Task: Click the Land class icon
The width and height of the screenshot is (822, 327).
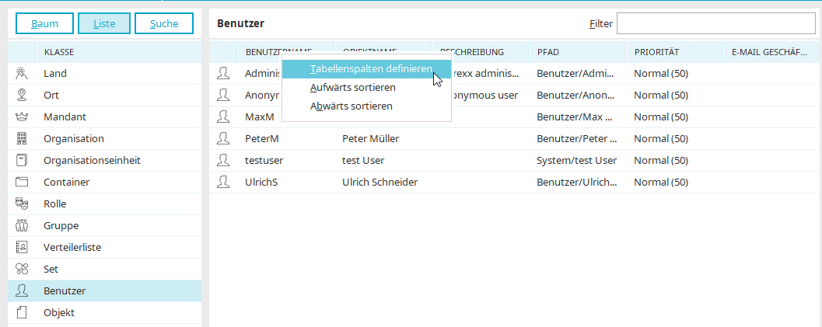Action: 22,74
